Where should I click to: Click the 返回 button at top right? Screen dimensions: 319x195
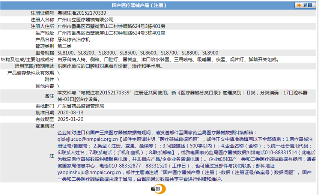[305, 5]
